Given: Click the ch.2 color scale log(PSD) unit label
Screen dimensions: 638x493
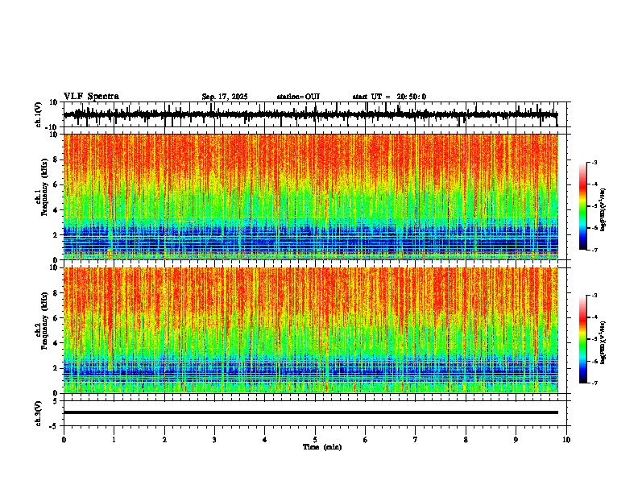Looking at the screenshot, I should click(x=603, y=342).
